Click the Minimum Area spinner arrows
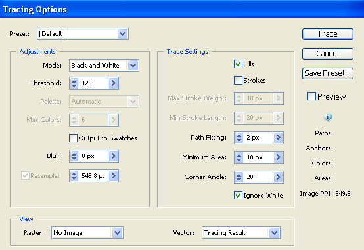 point(239,157)
